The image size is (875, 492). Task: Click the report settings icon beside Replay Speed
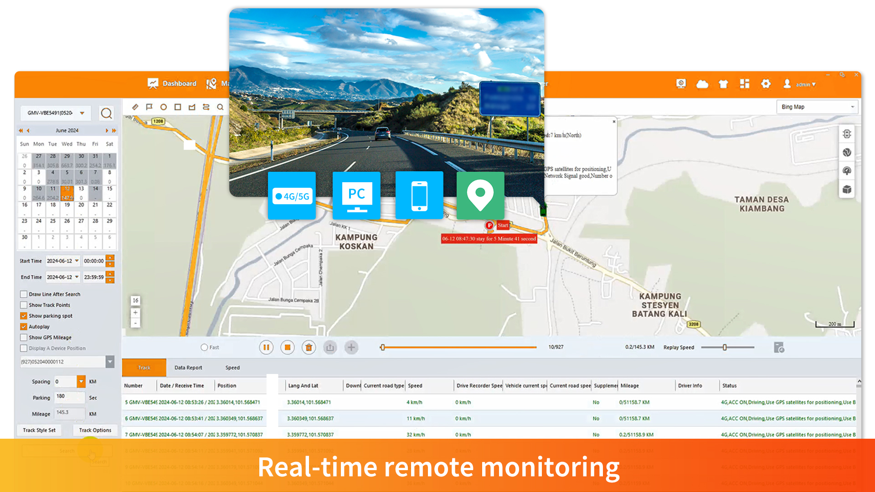coord(779,348)
